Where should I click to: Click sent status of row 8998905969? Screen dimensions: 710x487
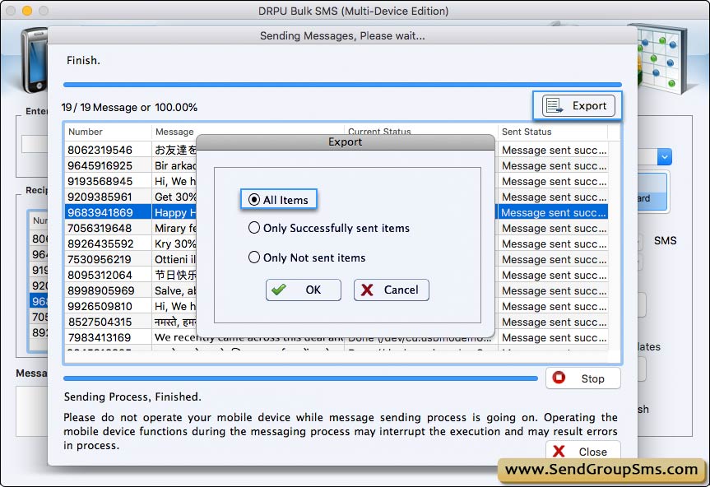point(554,290)
